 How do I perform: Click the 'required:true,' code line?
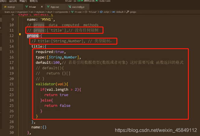pyautogui.click(x=51, y=52)
